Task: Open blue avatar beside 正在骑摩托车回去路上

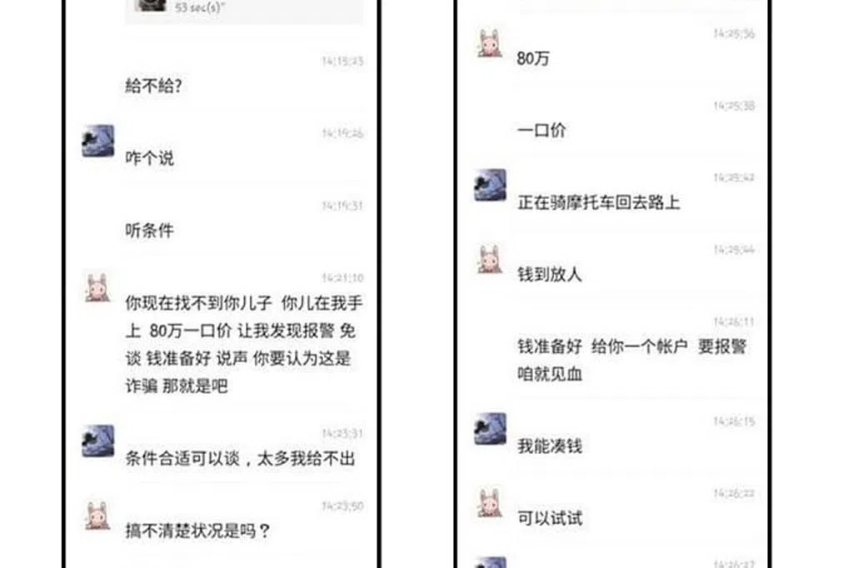Action: (490, 185)
